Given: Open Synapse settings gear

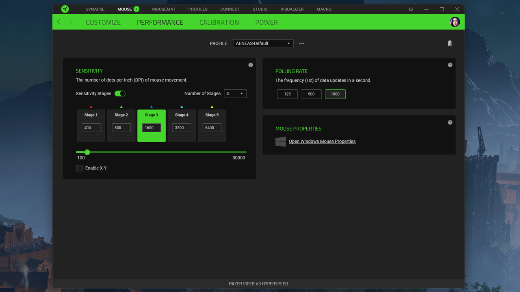Looking at the screenshot, I should click(x=411, y=9).
